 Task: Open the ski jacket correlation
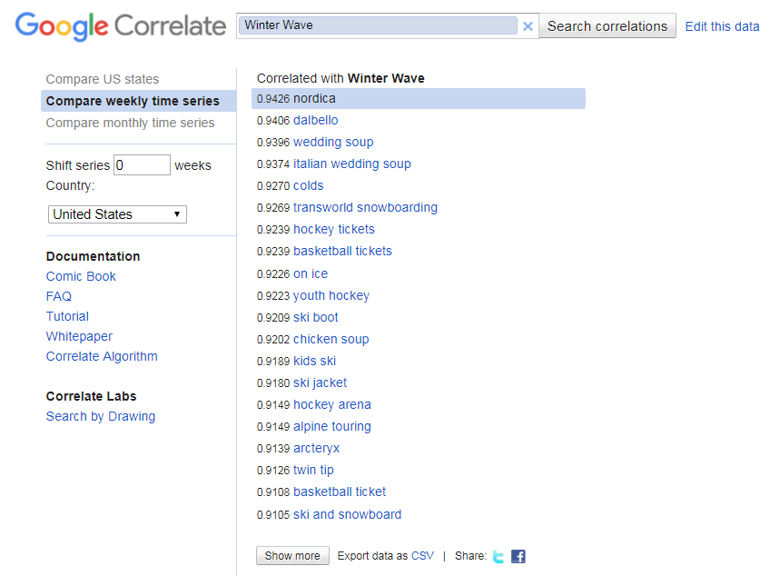[321, 382]
